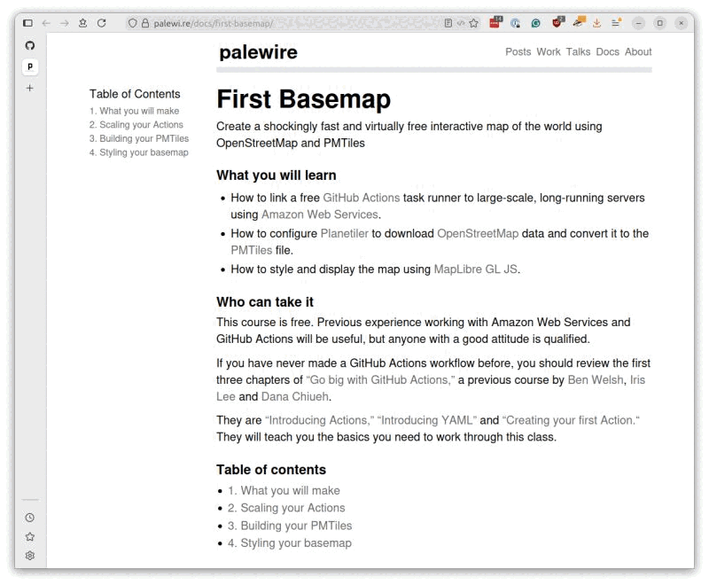Screen dimensions: 709x585
Task: Open the tracking protection shield icon
Action: tap(132, 23)
